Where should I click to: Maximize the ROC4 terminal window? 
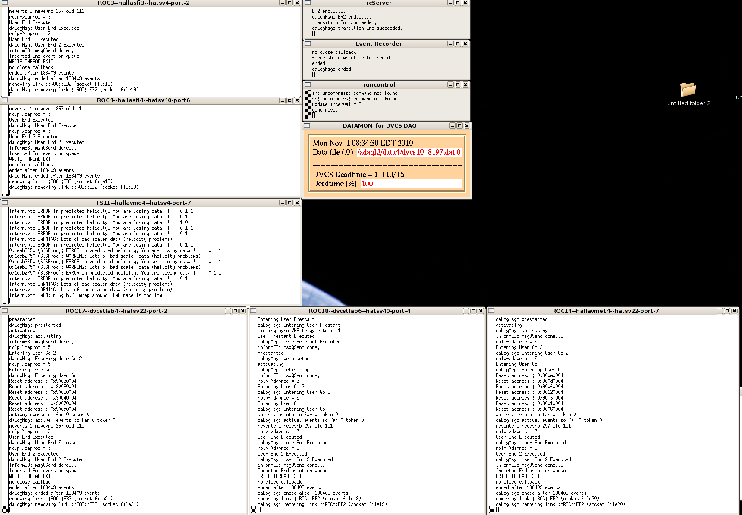pos(290,100)
